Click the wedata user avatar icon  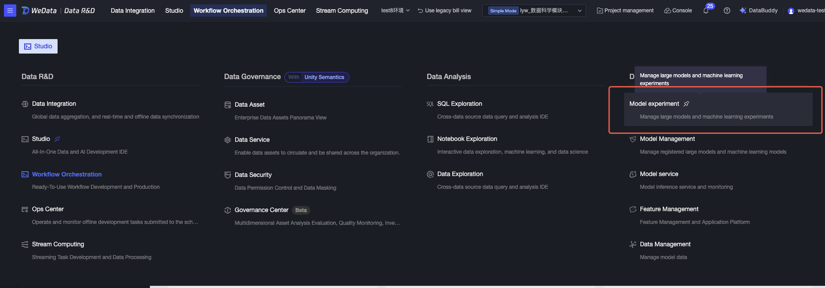[x=791, y=11]
